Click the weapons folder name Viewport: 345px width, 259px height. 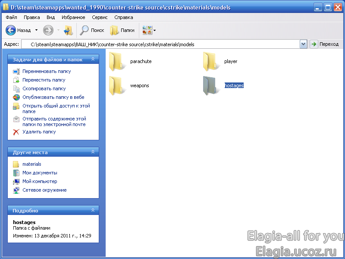[x=139, y=85]
